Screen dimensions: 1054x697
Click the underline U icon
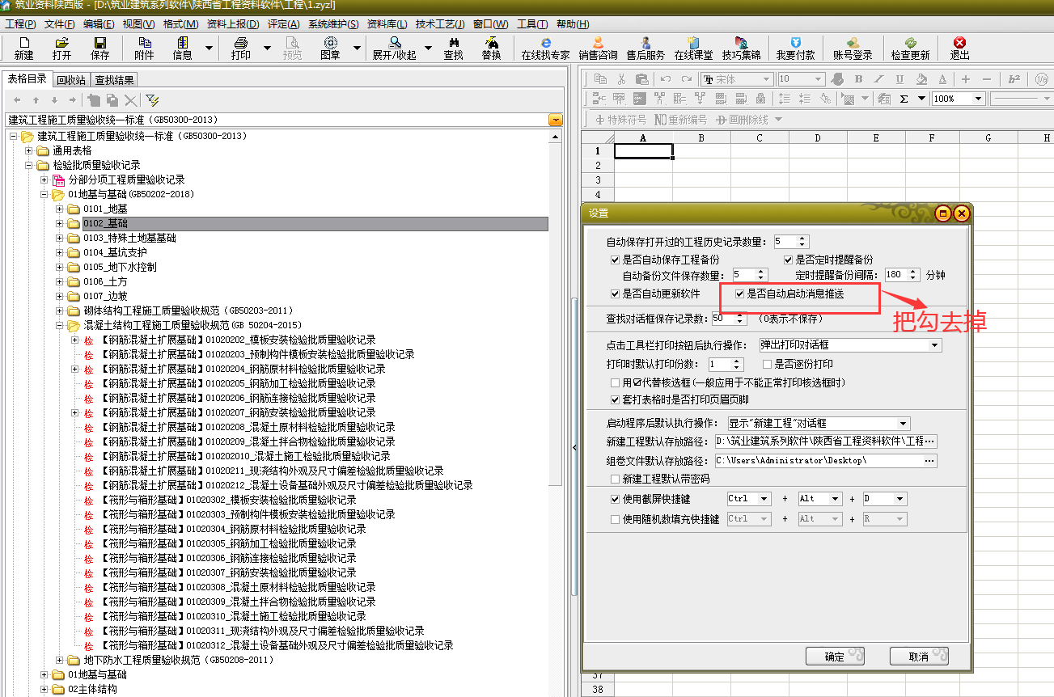tap(900, 79)
